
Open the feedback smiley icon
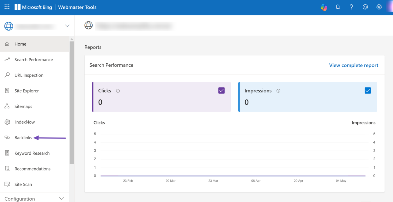pyautogui.click(x=365, y=7)
